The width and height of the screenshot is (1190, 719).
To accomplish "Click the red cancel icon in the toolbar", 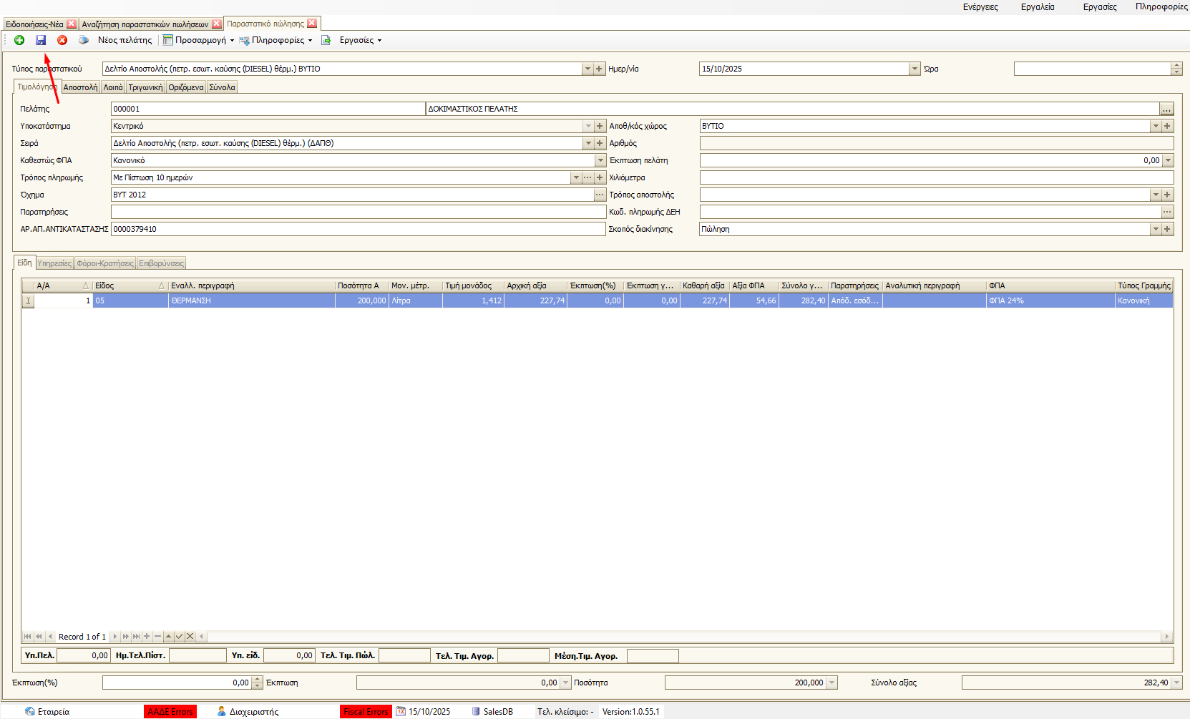I will 62,40.
